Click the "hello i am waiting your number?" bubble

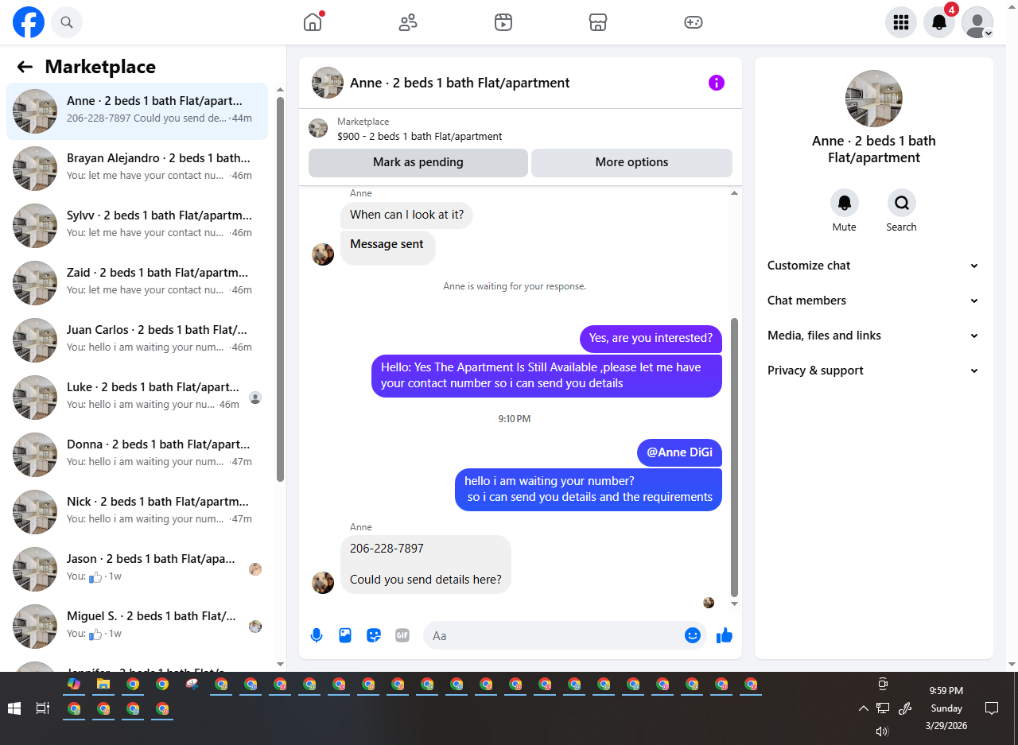coord(589,489)
